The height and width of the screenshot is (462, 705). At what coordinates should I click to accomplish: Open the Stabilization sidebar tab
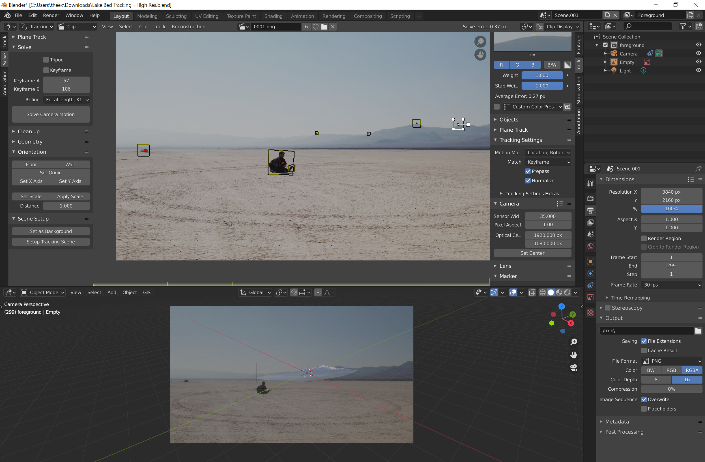pos(578,90)
